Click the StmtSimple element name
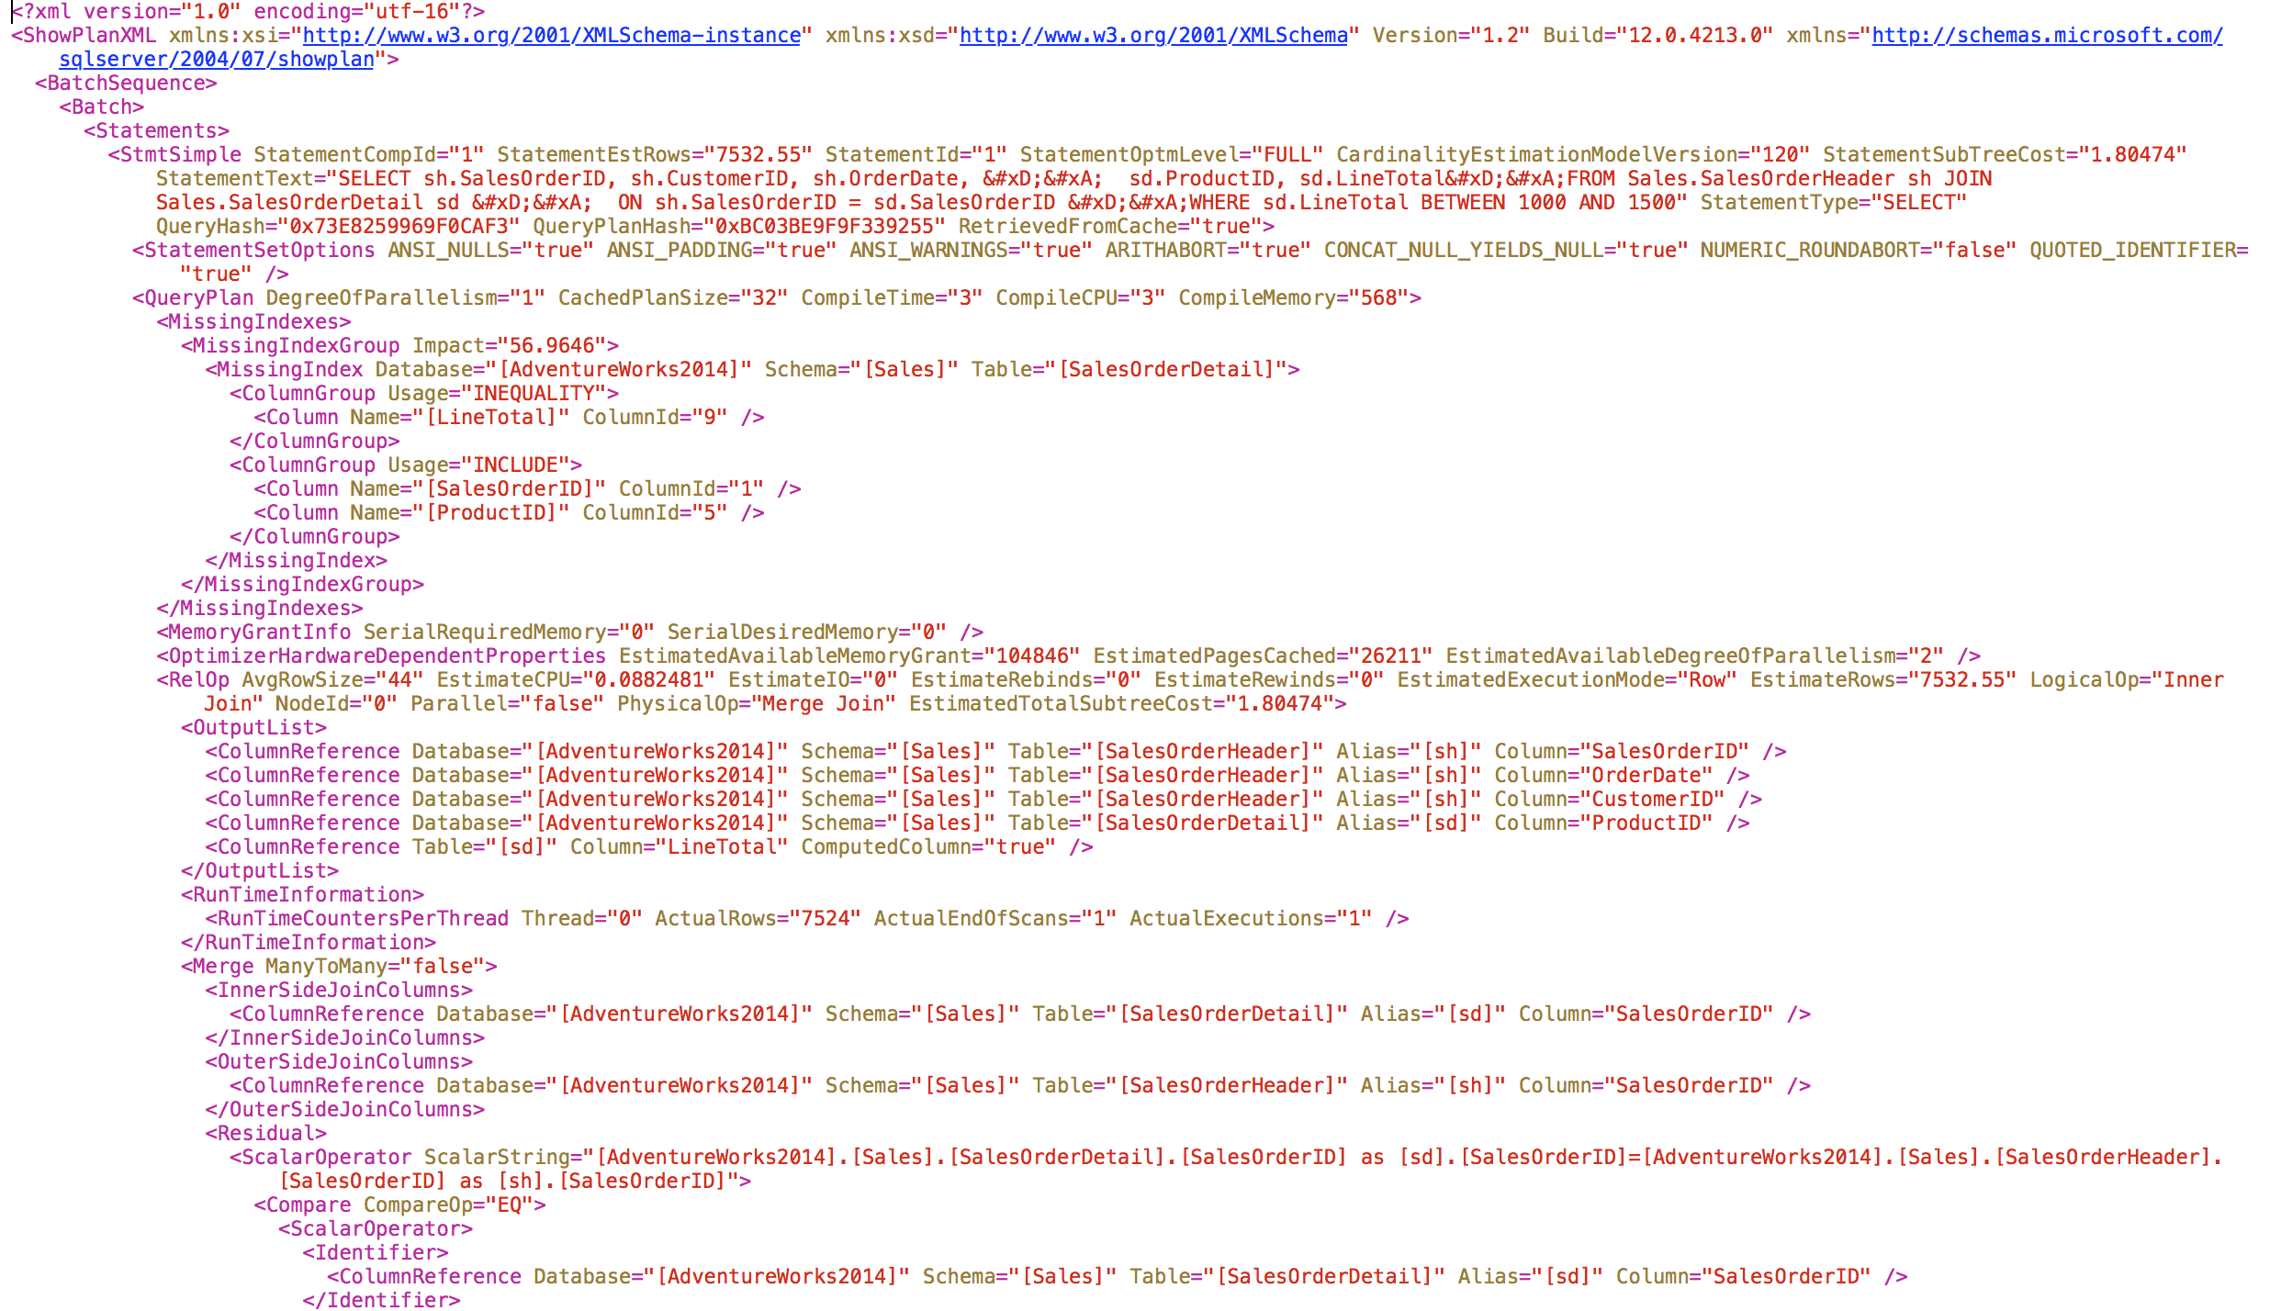The image size is (2281, 1311). 180,154
